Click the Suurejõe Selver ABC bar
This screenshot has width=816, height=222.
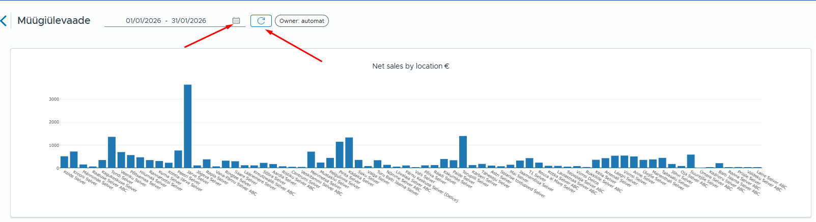pyautogui.click(x=691, y=161)
